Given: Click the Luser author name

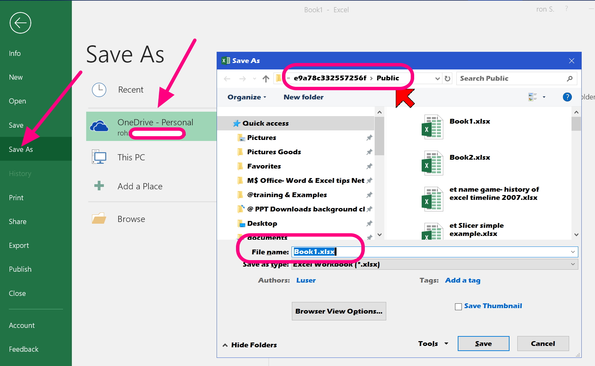Looking at the screenshot, I should pos(306,281).
